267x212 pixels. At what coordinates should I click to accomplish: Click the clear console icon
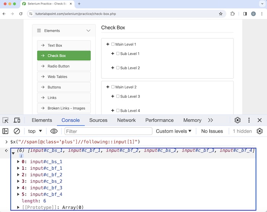pyautogui.click(x=17, y=131)
